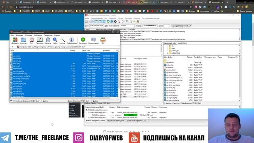The image size is (254, 143).
Task: Click FileZilla's disconnect from server icon
Action: pos(119,21)
